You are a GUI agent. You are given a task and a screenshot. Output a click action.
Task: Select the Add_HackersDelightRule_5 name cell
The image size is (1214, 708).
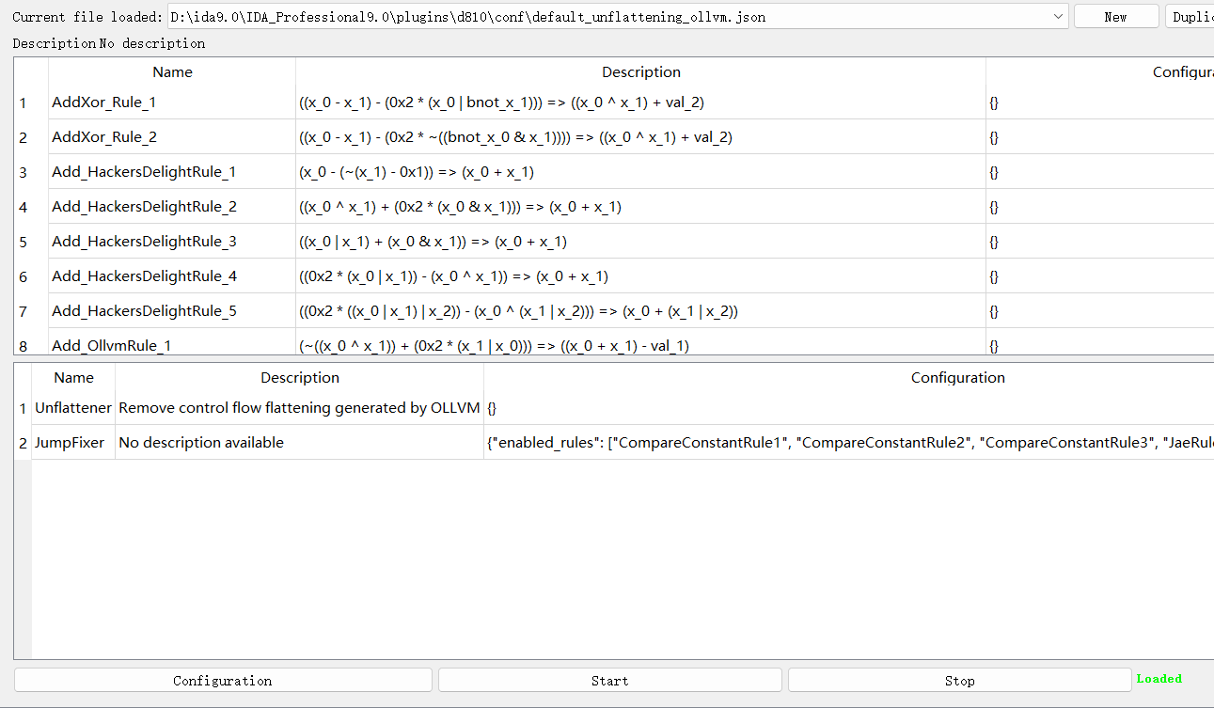click(172, 310)
